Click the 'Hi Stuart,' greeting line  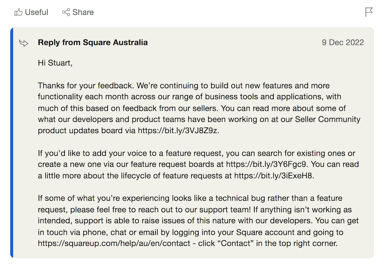(x=55, y=63)
